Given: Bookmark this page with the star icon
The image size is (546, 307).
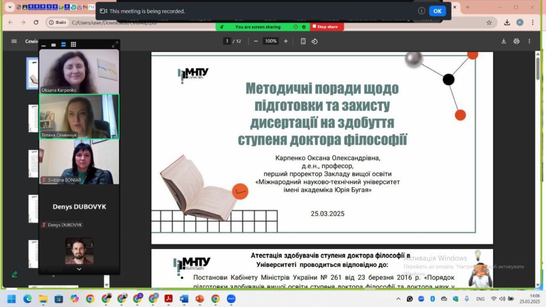Looking at the screenshot, I should point(489,22).
